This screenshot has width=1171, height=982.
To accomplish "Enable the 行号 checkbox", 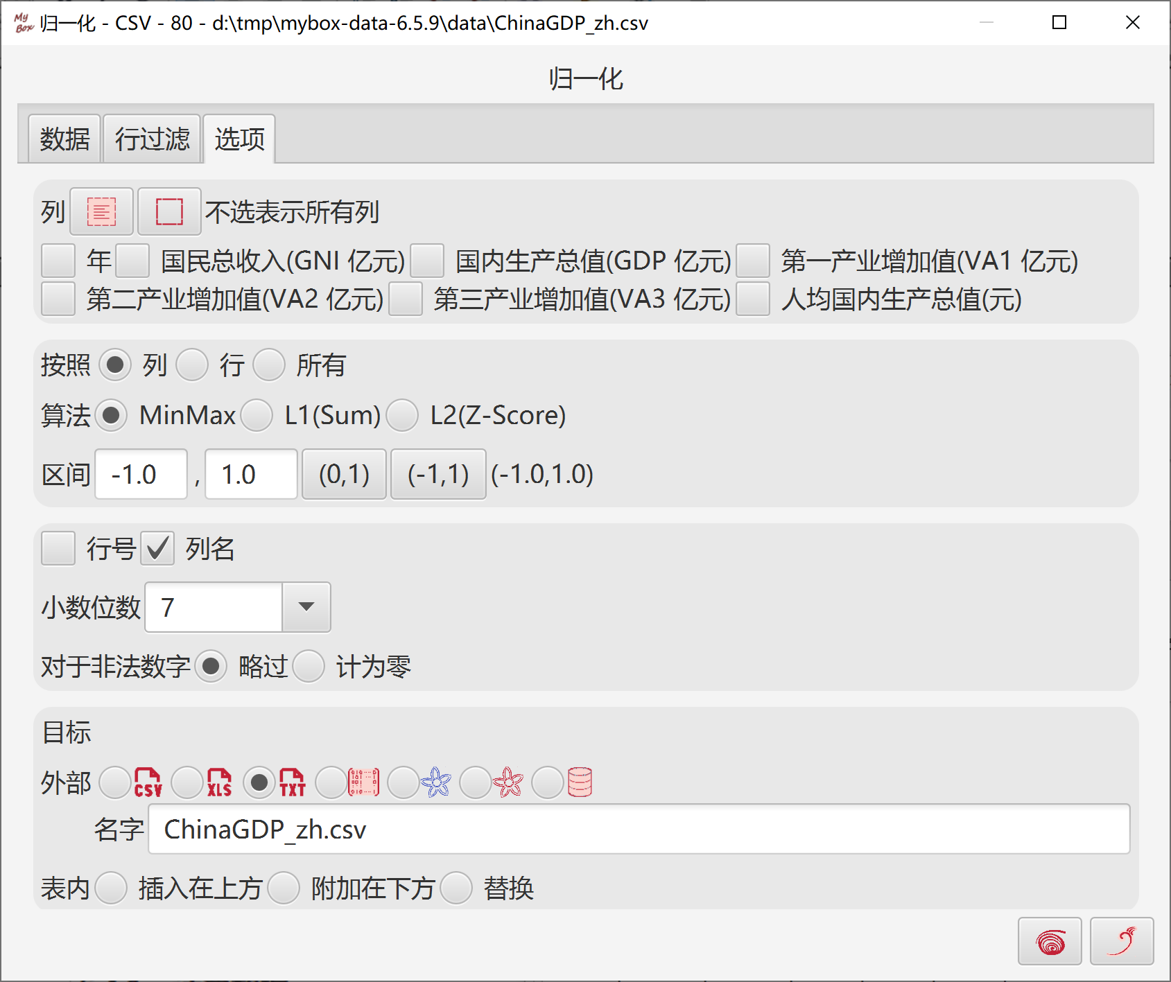I will coord(58,549).
